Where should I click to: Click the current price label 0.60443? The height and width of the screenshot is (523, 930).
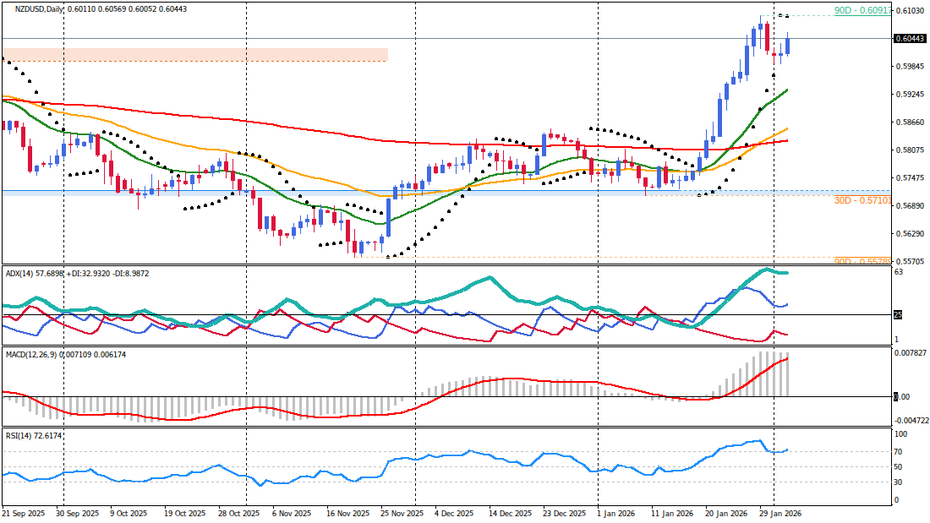pos(909,39)
